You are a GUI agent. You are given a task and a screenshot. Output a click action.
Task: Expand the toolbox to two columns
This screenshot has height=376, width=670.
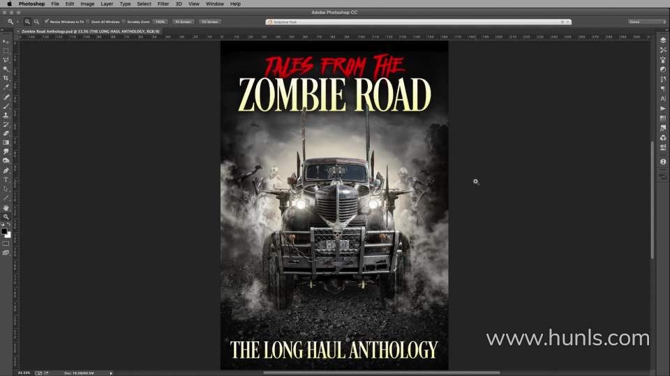(x=3, y=31)
